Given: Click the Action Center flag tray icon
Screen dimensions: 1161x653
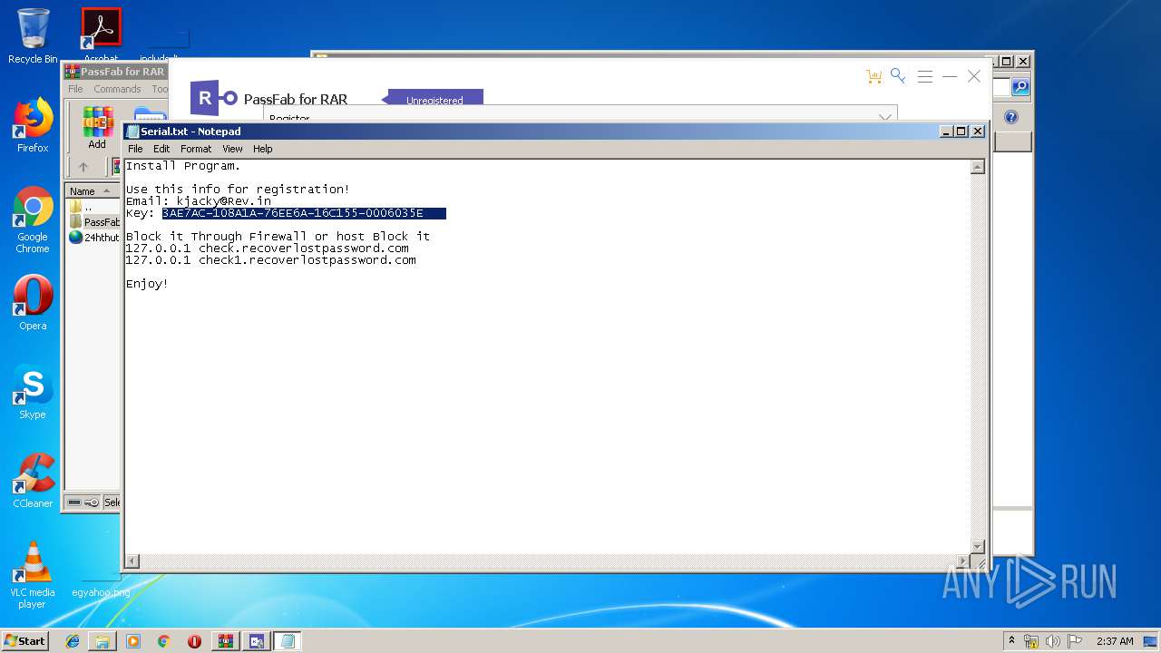Looking at the screenshot, I should [x=1074, y=641].
